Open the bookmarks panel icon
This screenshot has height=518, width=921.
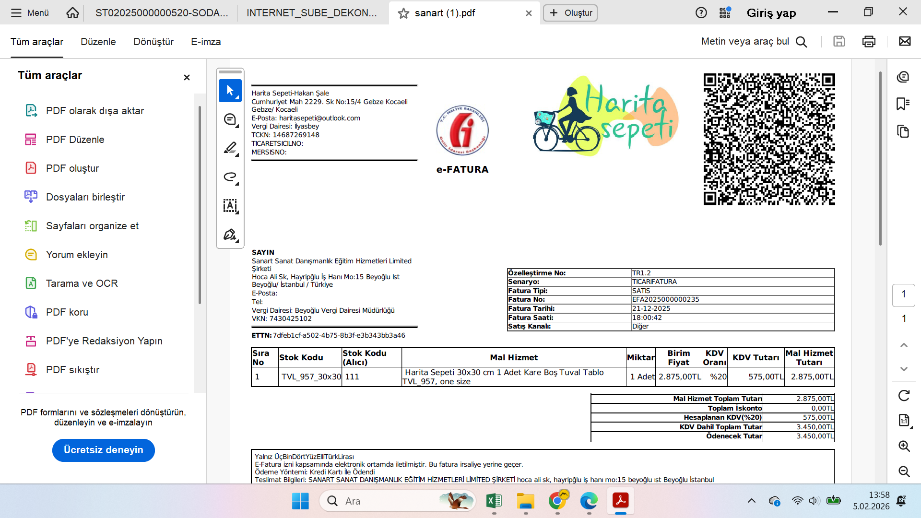903,104
